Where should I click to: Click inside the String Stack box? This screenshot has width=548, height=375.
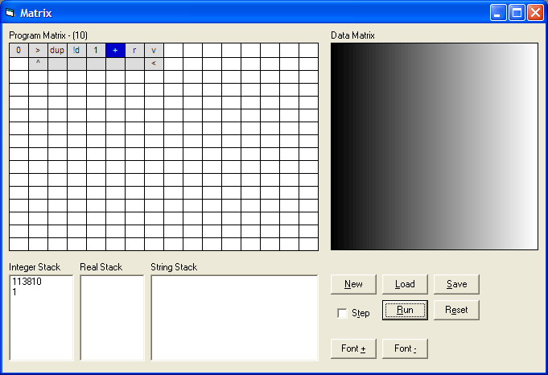[234, 318]
